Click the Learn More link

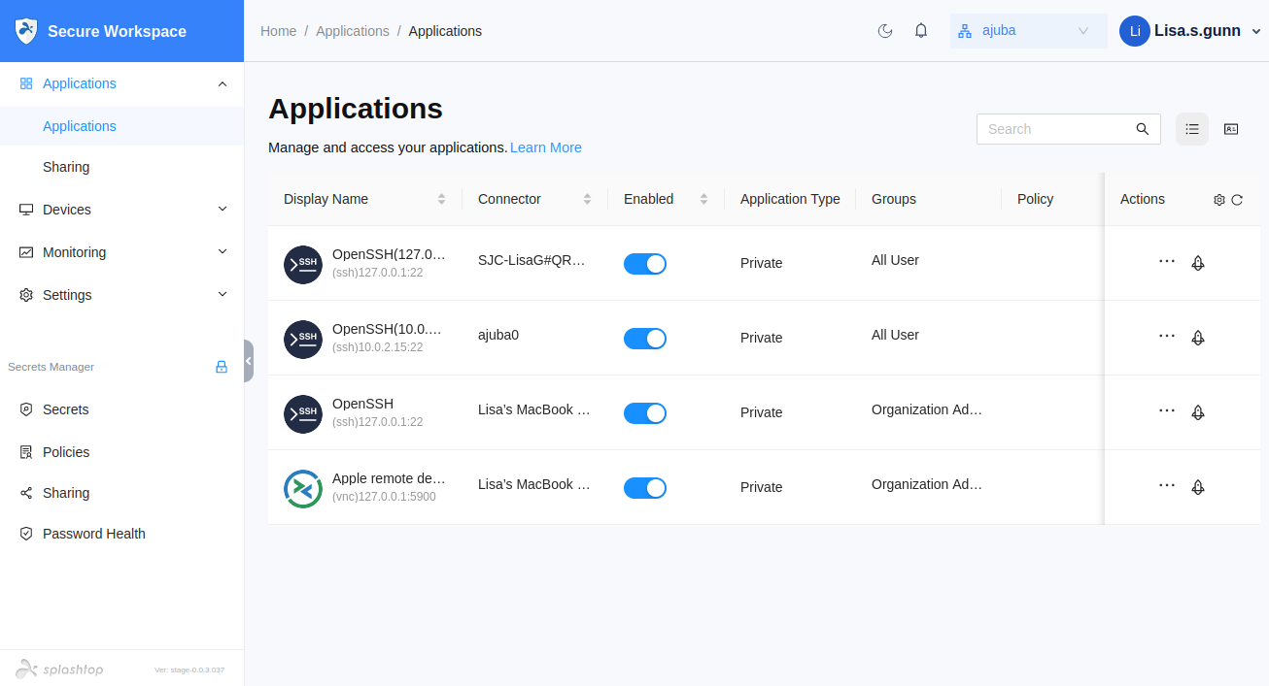pos(546,147)
